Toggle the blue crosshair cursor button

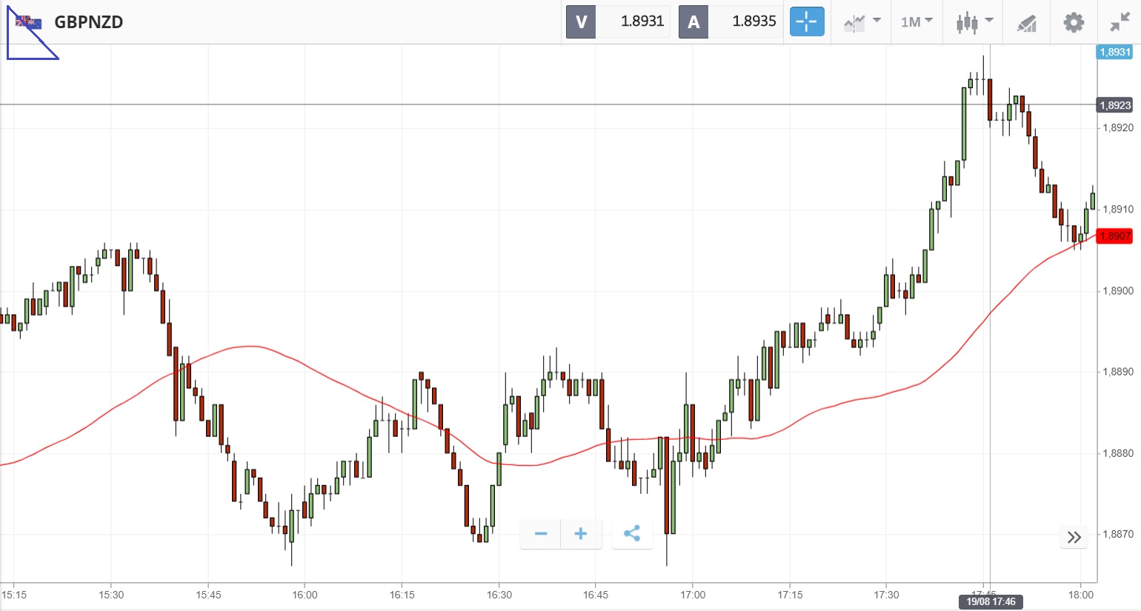point(806,22)
